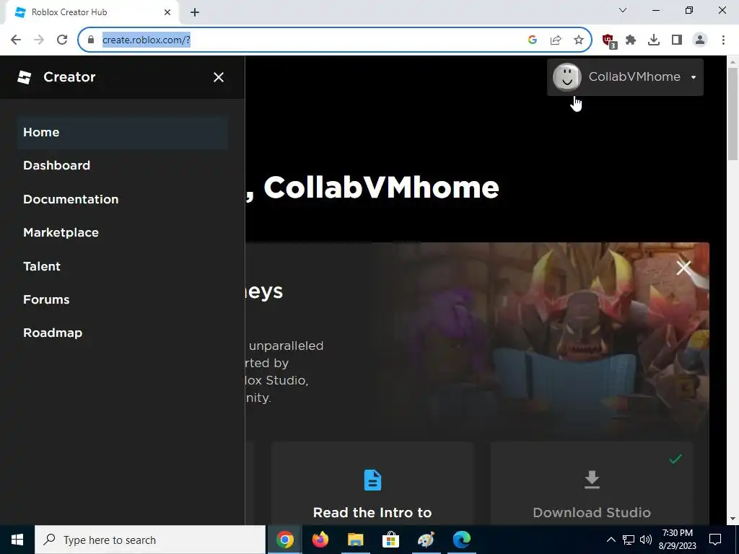Open the Windows Start menu
This screenshot has height=554, width=739.
17,540
